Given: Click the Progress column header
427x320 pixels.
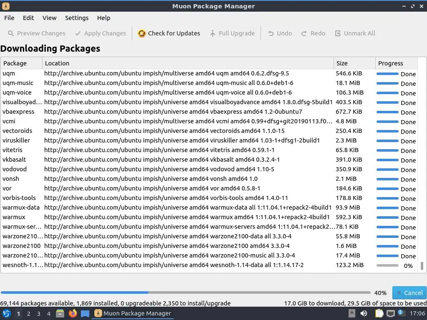Looking at the screenshot, I should pyautogui.click(x=397, y=63).
